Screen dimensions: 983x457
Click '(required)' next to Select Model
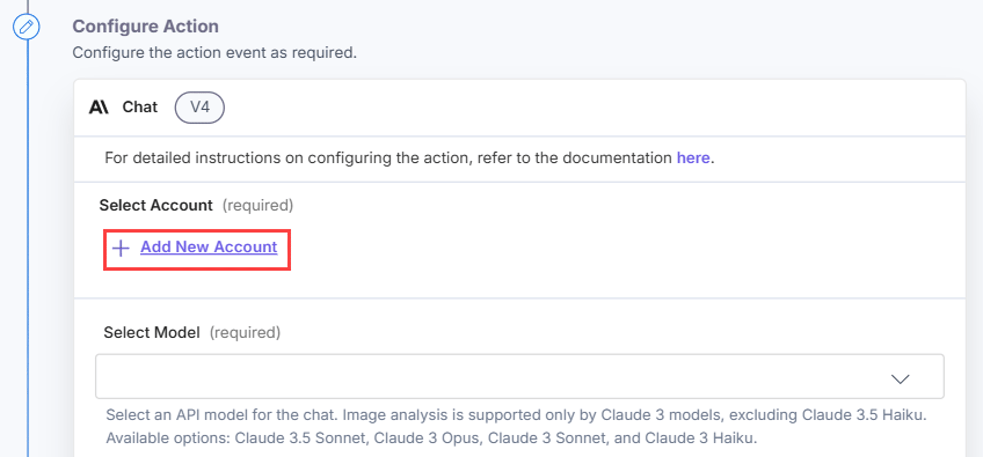[245, 333]
